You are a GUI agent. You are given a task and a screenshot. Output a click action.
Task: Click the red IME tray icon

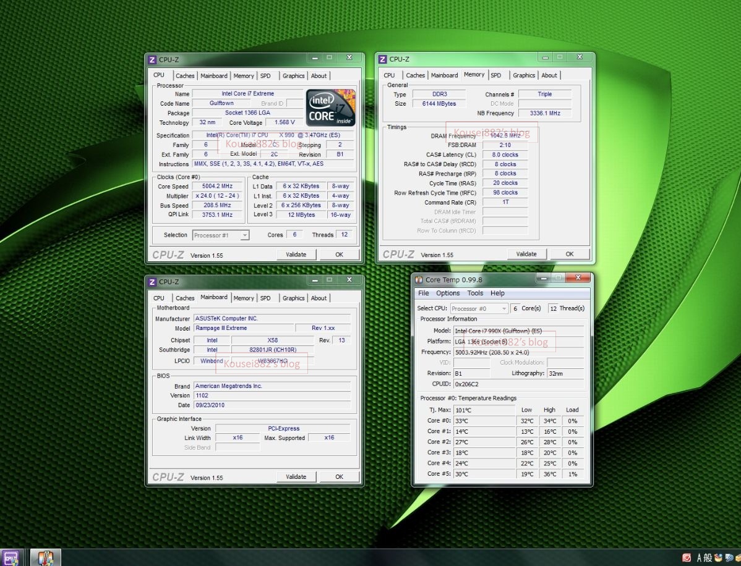[687, 558]
